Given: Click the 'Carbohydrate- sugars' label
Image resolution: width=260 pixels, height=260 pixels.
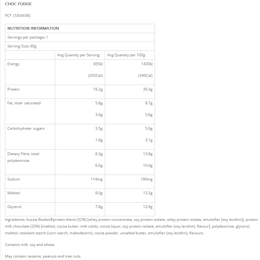Looking at the screenshot, I should tap(26, 128).
